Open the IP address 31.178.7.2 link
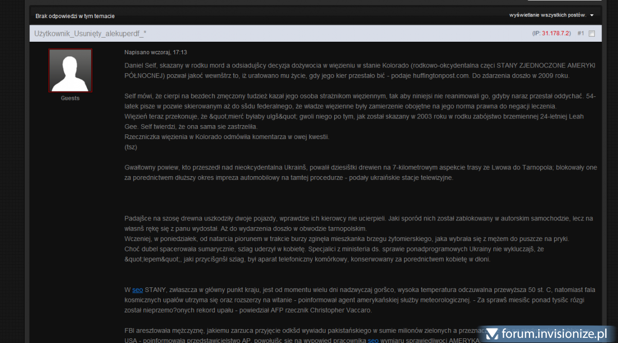618x343 pixels. [555, 33]
